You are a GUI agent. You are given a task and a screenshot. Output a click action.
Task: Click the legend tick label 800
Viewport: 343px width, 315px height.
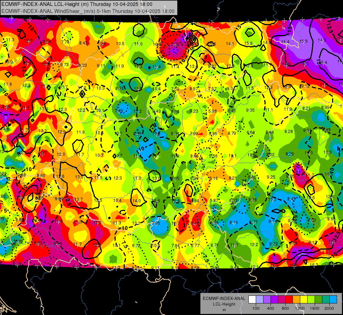pyautogui.click(x=285, y=308)
